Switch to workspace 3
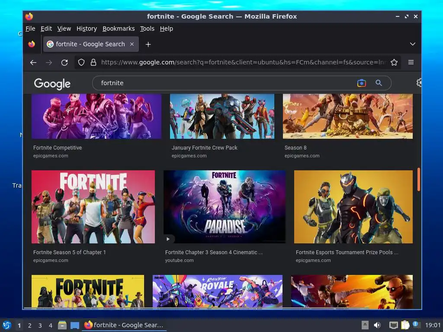443x332 pixels. tap(40, 326)
